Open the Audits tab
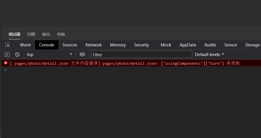This screenshot has height=138, width=261. coord(210,45)
